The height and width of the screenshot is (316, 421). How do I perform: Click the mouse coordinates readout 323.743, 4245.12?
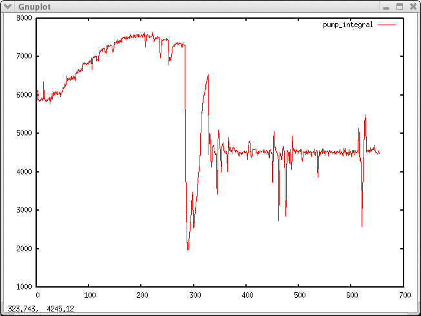pyautogui.click(x=41, y=308)
